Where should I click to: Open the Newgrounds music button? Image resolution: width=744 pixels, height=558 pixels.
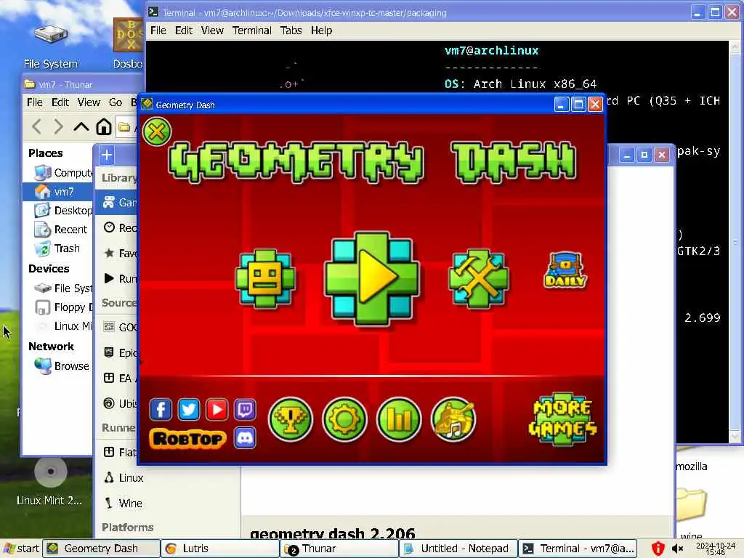453,419
